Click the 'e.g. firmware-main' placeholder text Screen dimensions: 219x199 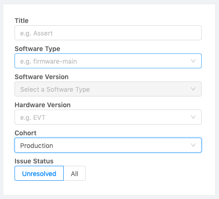[49, 61]
